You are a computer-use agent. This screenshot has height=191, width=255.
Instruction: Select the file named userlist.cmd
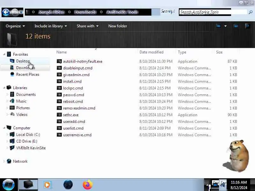(x=73, y=128)
